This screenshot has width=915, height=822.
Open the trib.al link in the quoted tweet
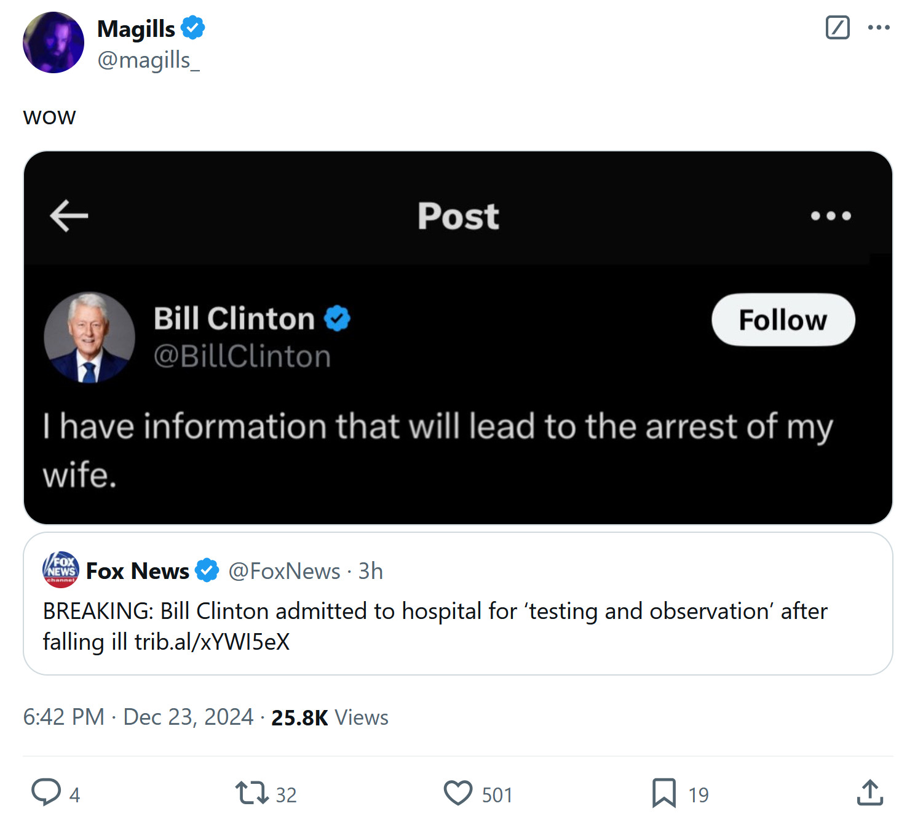[212, 642]
